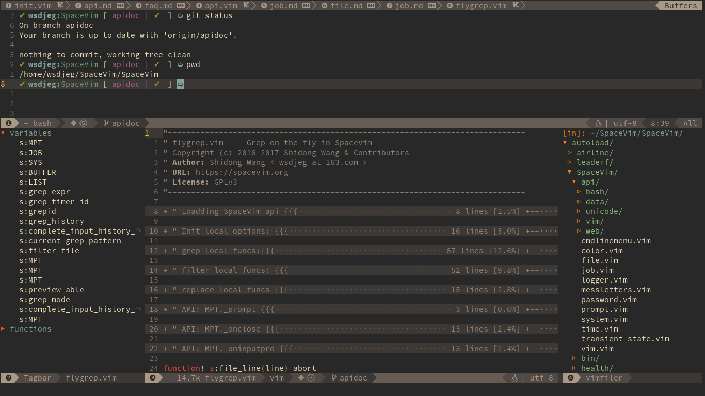
Task: Open job.vim in the file tree
Action: coord(597,270)
